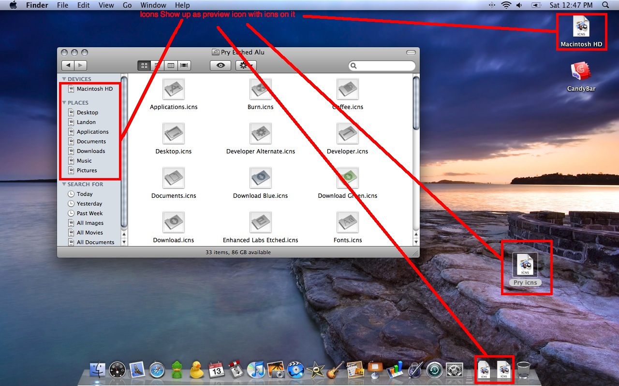Open iTunes from the Dock

coord(255,370)
